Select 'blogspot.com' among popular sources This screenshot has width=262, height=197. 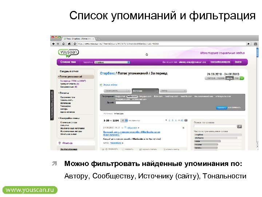click(x=145, y=96)
